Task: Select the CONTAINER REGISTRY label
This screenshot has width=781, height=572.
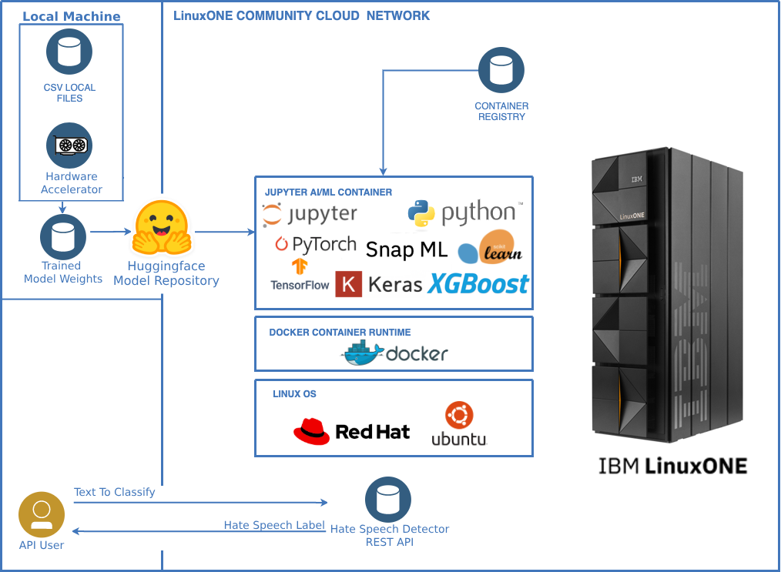Action: point(501,112)
